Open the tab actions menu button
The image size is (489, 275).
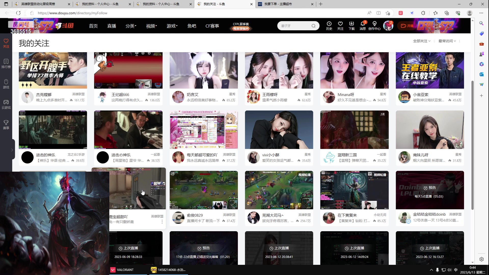[6, 4]
